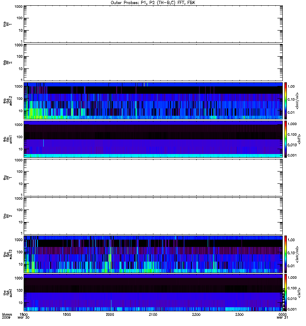Click "0.001" value on thb scm1 color bar
The width and height of the screenshot is (306, 326).
click(292, 155)
